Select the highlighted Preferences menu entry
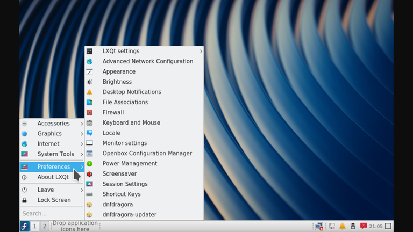 52,167
